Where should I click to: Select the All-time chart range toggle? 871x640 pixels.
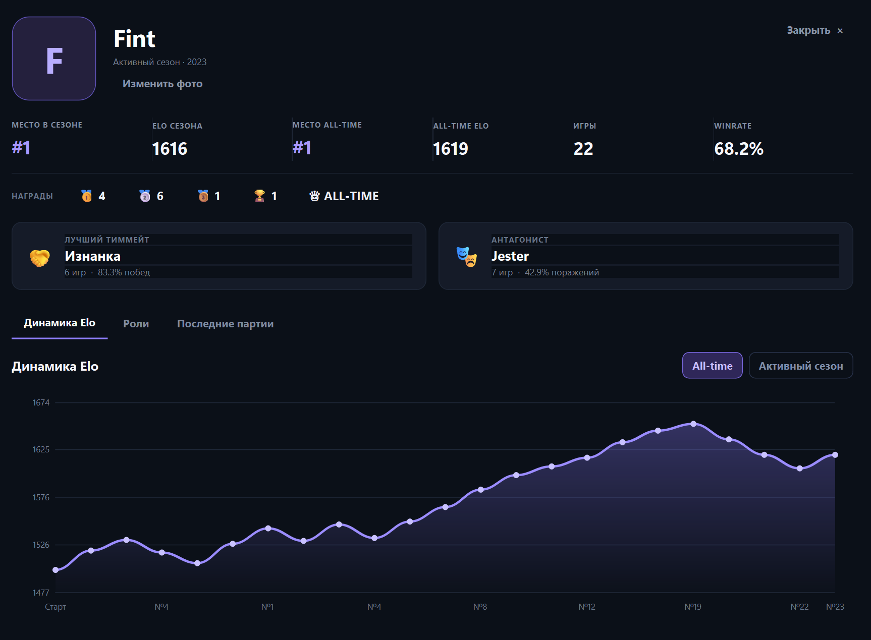(712, 365)
